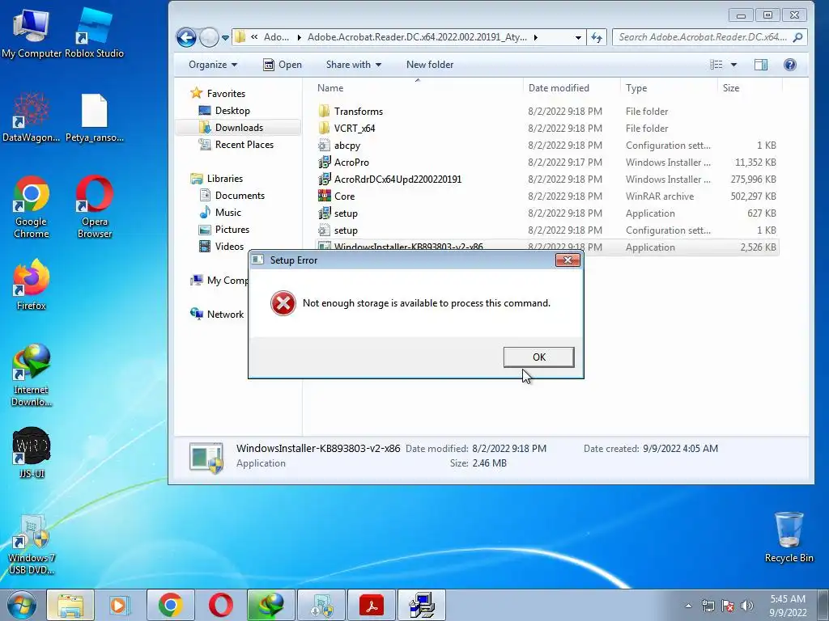Open the view options dropdown arrow
This screenshot has height=621, width=829.
pos(733,65)
